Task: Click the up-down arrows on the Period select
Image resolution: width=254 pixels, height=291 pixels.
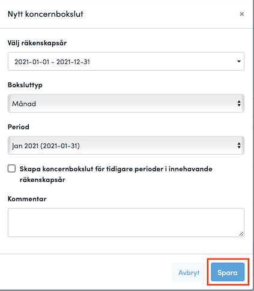Action: [239, 145]
